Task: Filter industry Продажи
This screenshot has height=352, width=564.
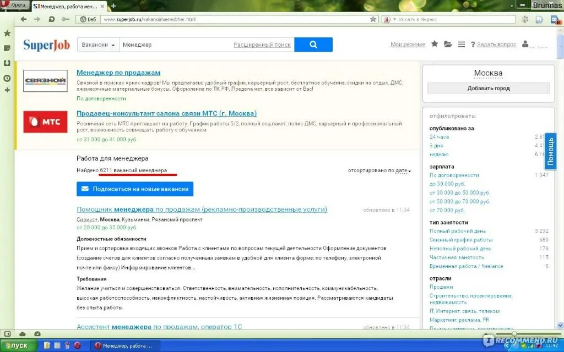Action: [x=441, y=287]
